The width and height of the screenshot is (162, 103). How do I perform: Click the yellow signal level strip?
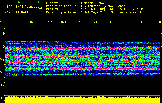point(82,100)
